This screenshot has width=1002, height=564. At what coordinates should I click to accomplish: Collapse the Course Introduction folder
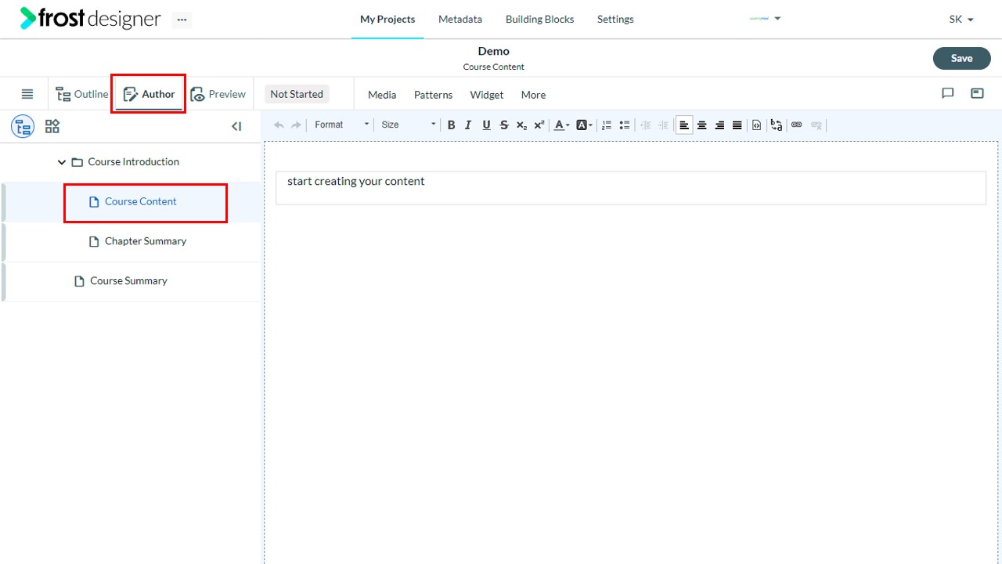point(62,162)
